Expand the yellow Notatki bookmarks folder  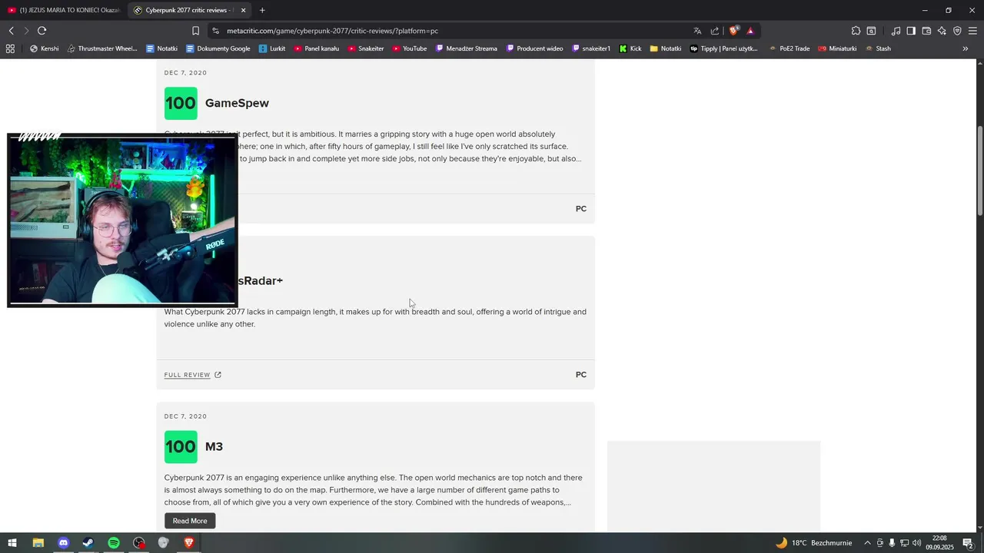click(665, 48)
